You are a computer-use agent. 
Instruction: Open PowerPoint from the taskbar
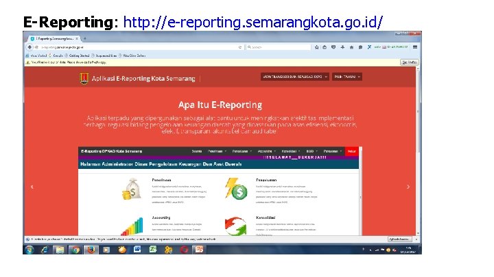coord(199,250)
